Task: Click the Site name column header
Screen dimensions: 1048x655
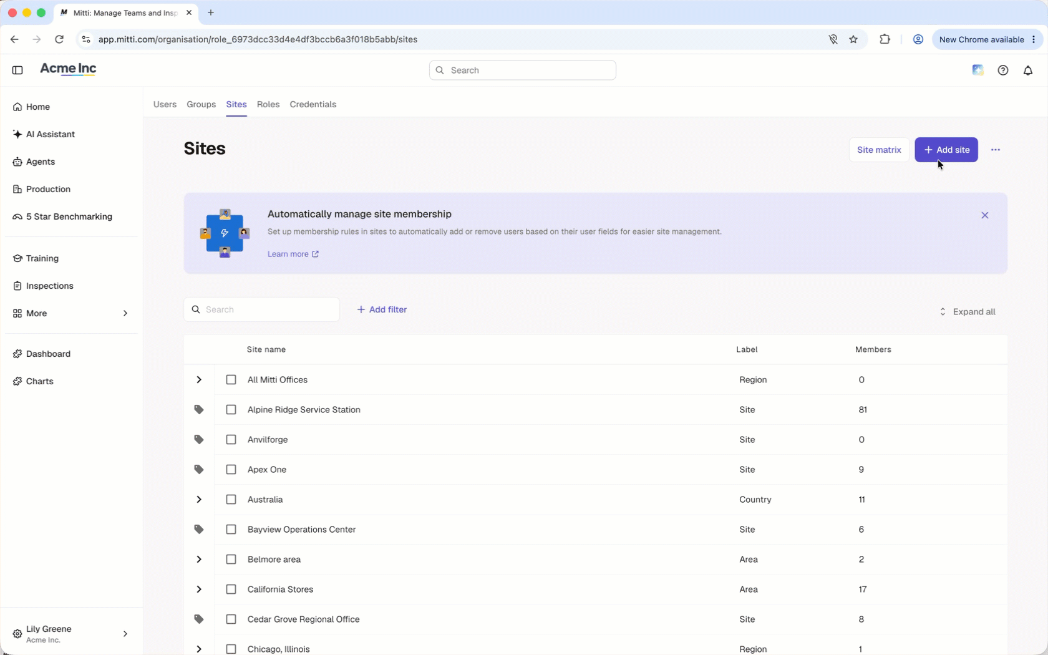Action: tap(266, 350)
